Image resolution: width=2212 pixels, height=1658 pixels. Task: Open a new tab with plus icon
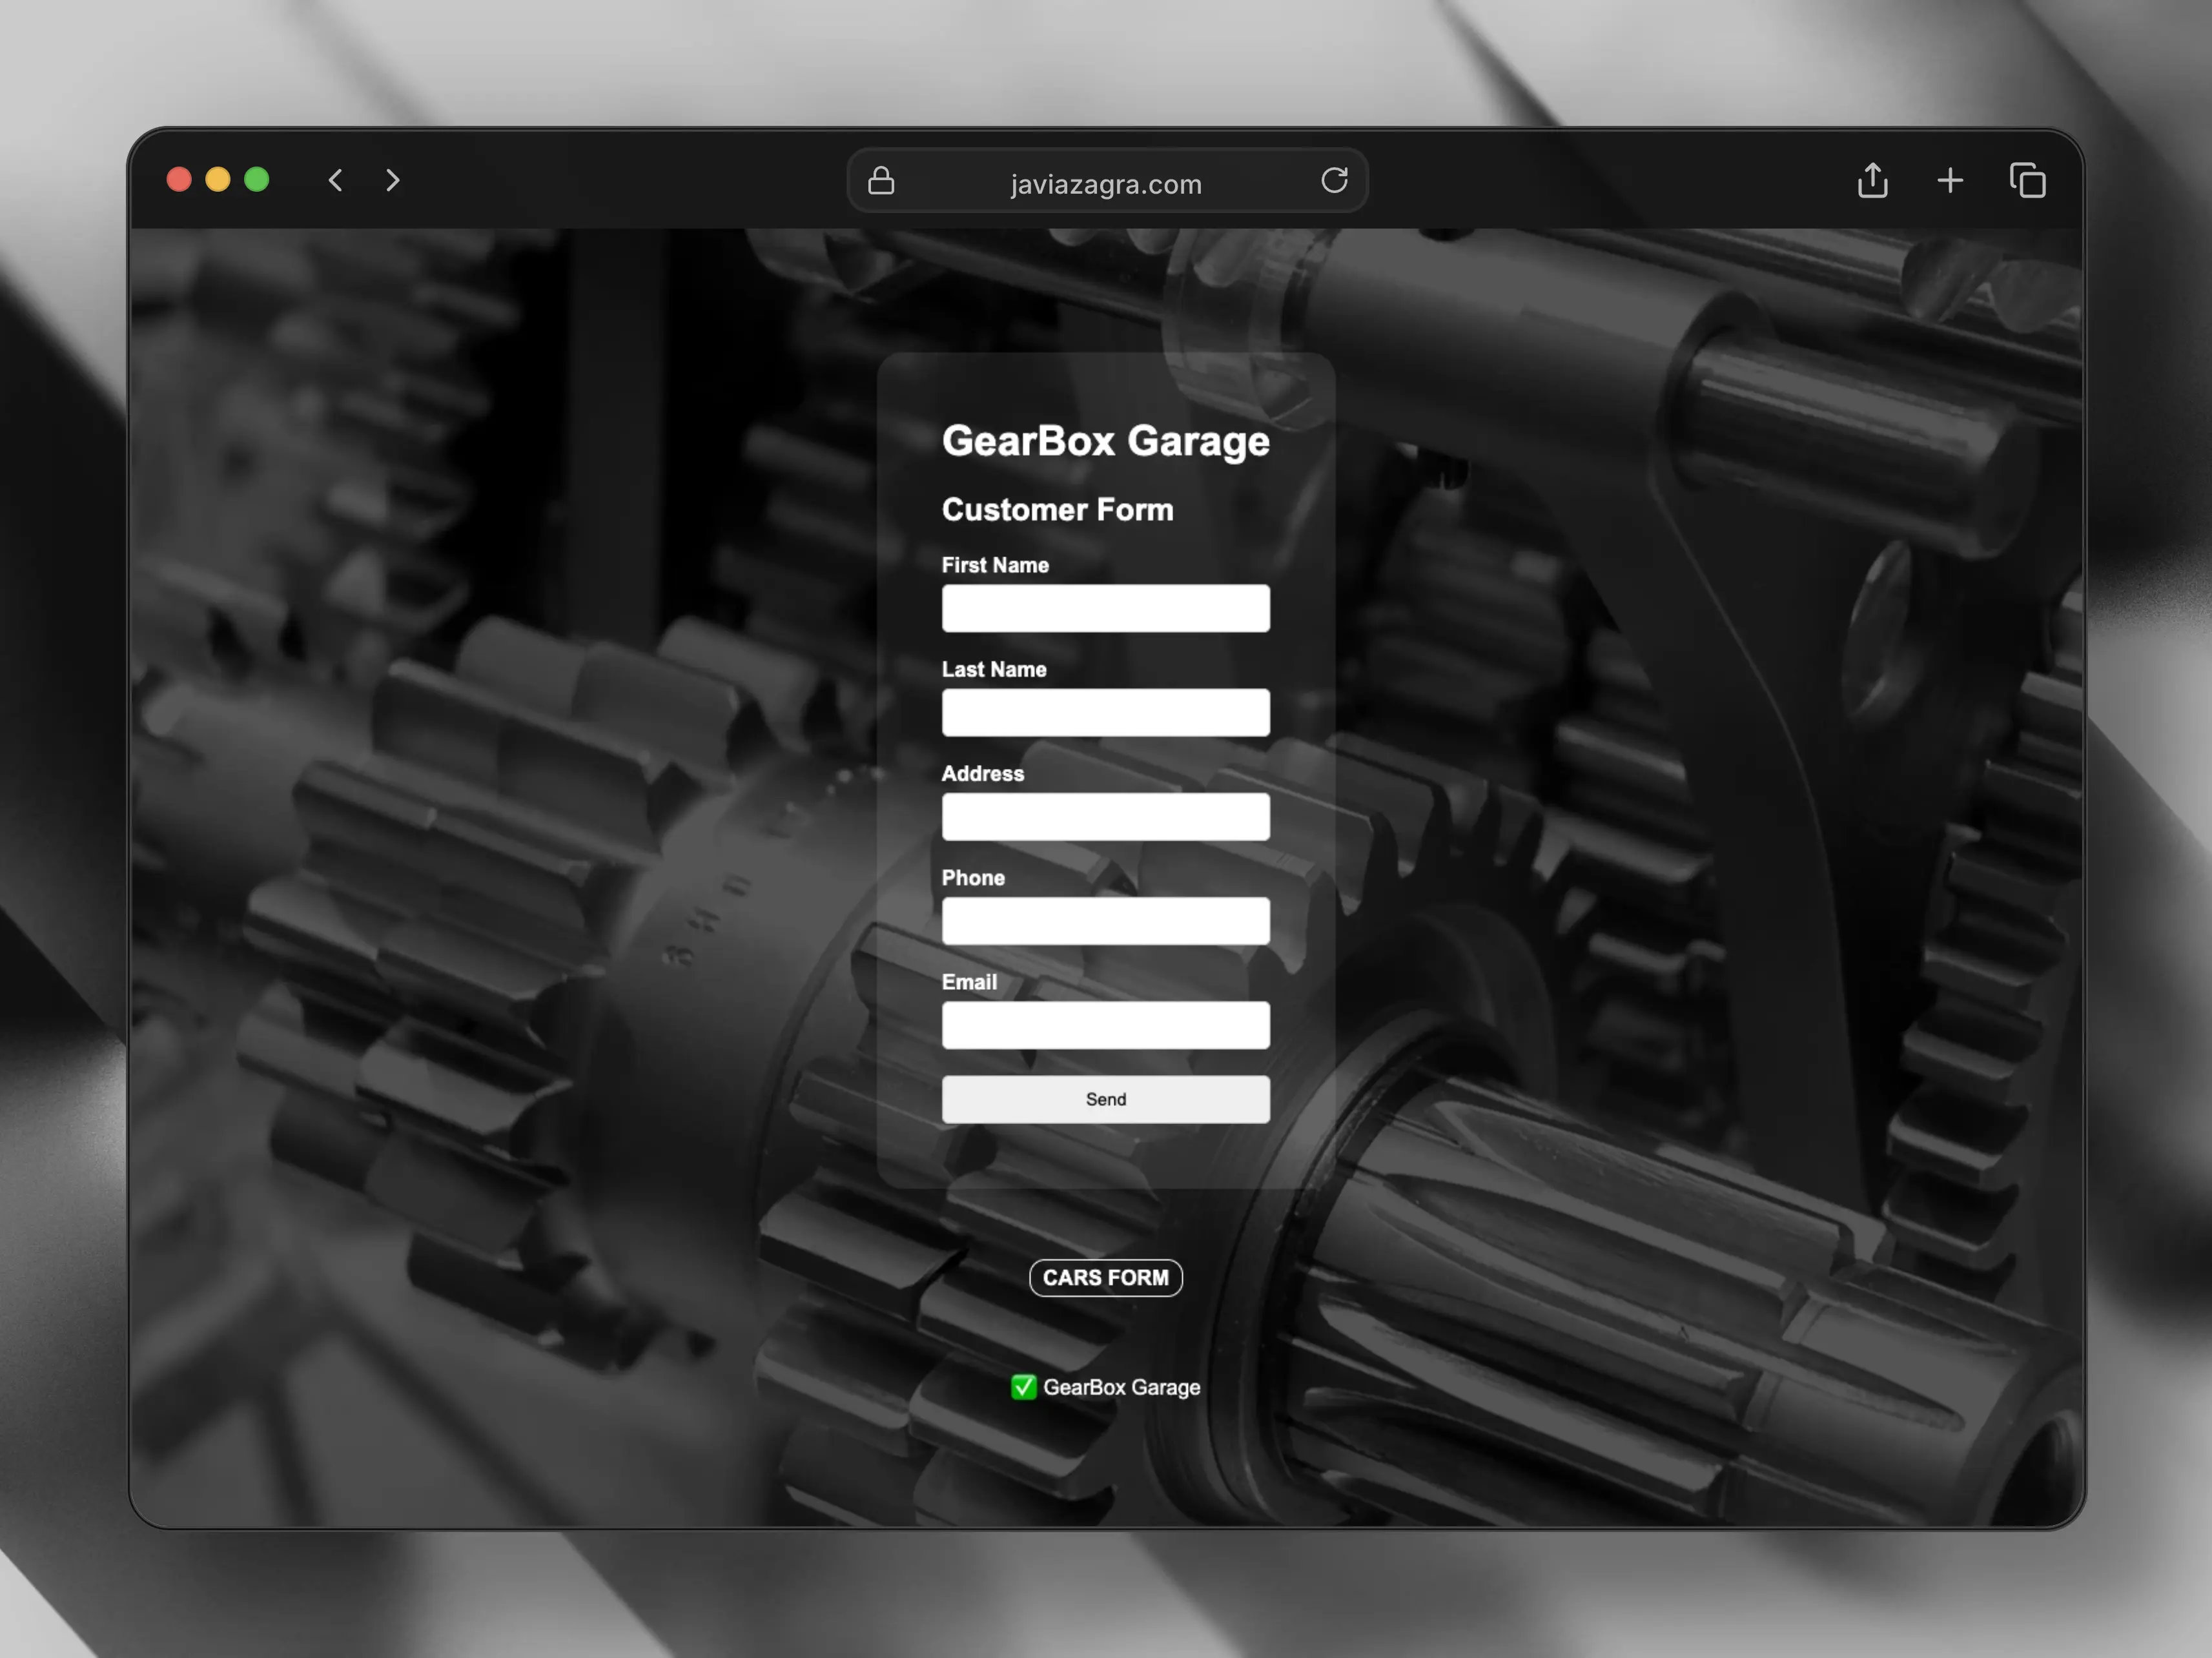(x=1950, y=181)
